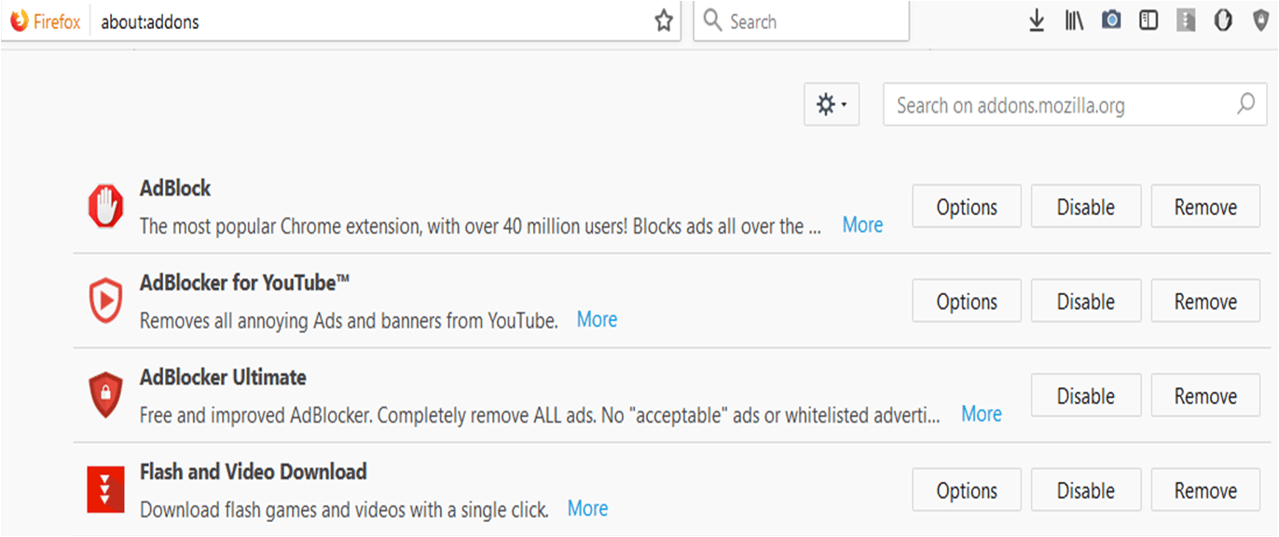The height and width of the screenshot is (537, 1279).
Task: Toggle the sidebar panel icon
Action: [x=1148, y=20]
